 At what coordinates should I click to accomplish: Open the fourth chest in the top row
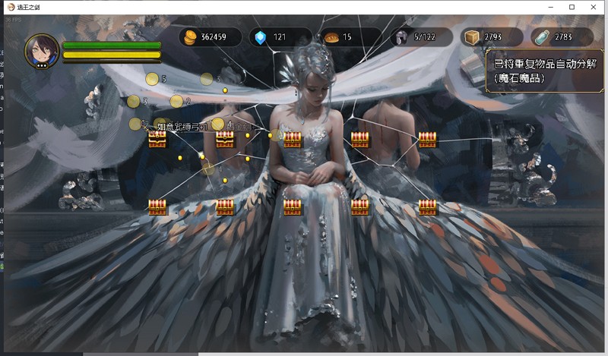(x=359, y=140)
